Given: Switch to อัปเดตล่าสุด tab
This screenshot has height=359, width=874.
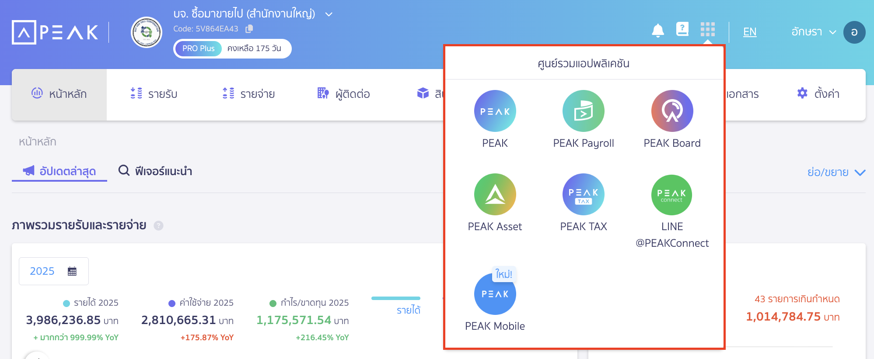Looking at the screenshot, I should [59, 171].
